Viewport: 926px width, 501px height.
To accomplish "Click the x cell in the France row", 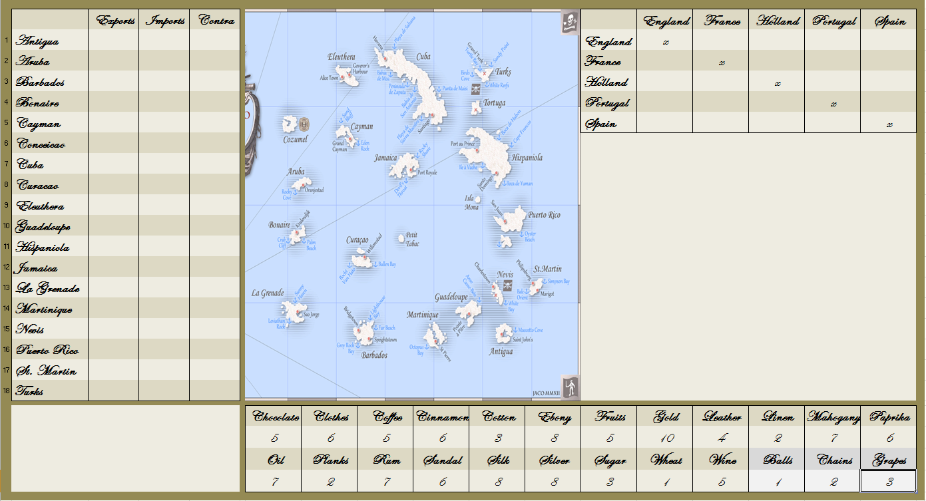I will pyautogui.click(x=721, y=62).
